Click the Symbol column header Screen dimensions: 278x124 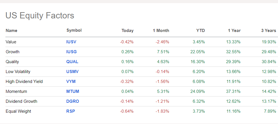click(x=74, y=30)
